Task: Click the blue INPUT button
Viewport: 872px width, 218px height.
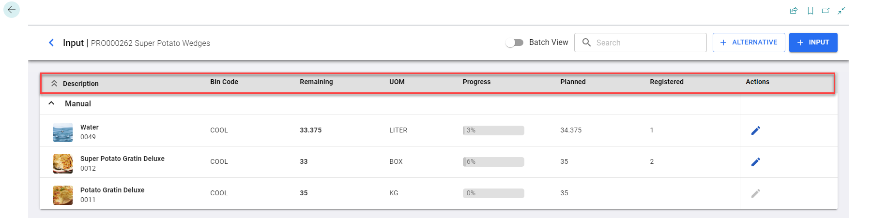Action: coord(813,43)
